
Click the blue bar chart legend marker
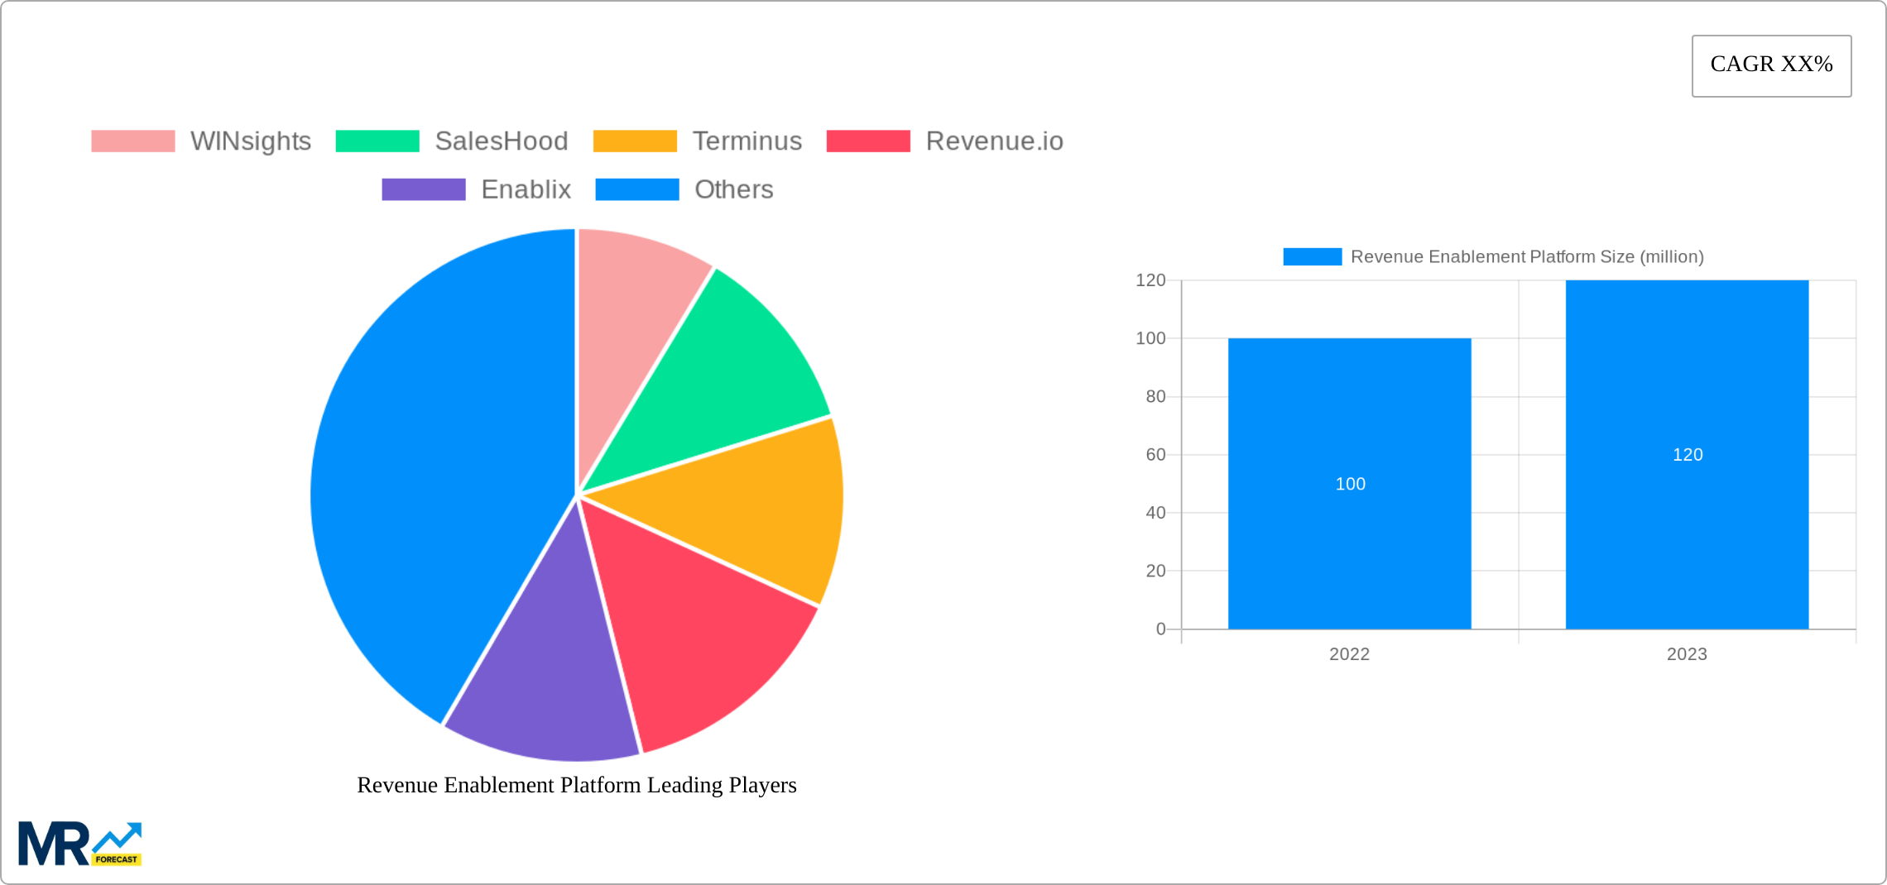pos(1313,256)
